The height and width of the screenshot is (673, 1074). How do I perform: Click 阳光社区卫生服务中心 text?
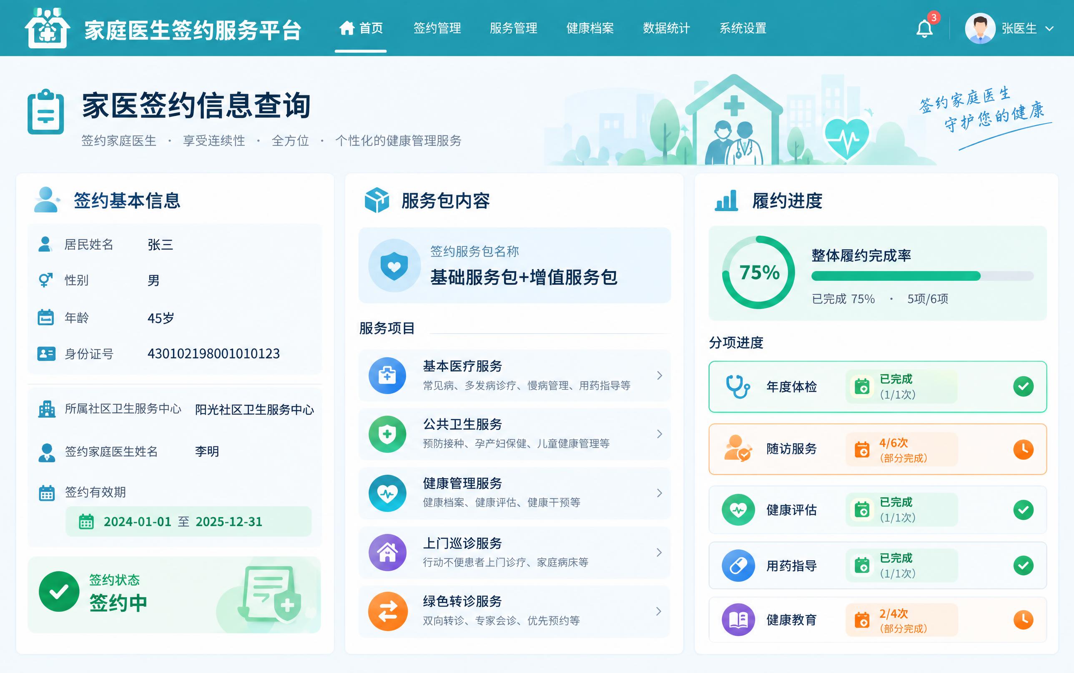coord(254,409)
